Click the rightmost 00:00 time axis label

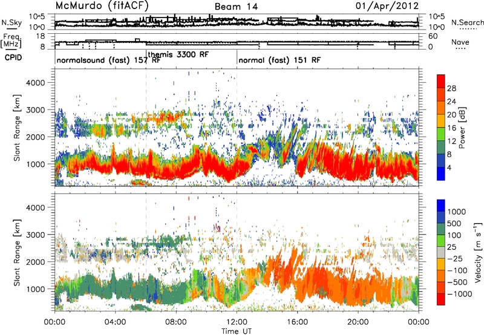coord(419,322)
